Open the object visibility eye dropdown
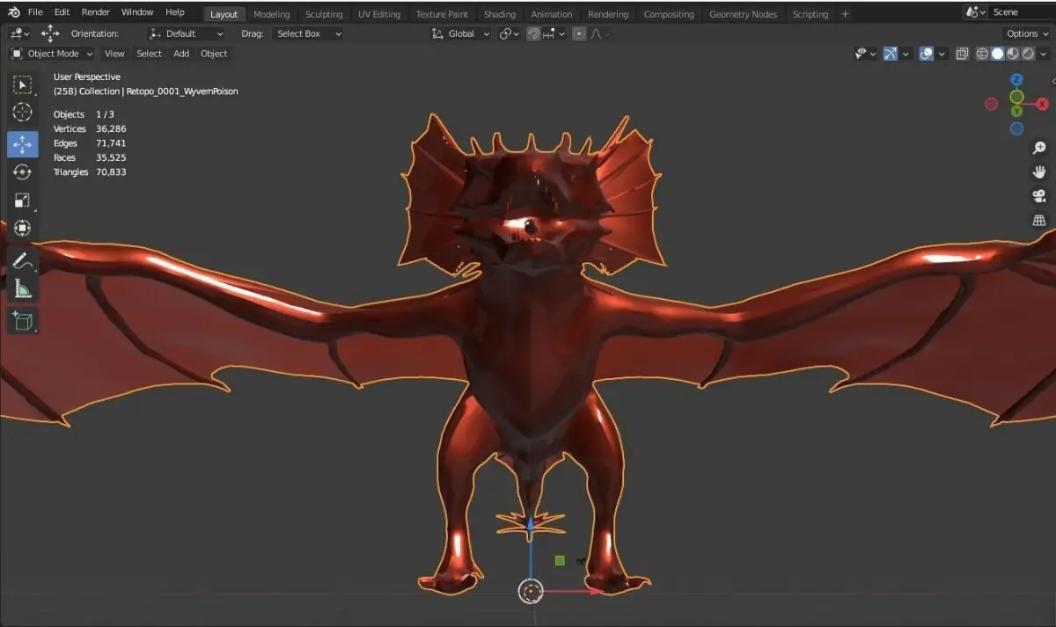Image resolution: width=1056 pixels, height=627 pixels. click(865, 54)
